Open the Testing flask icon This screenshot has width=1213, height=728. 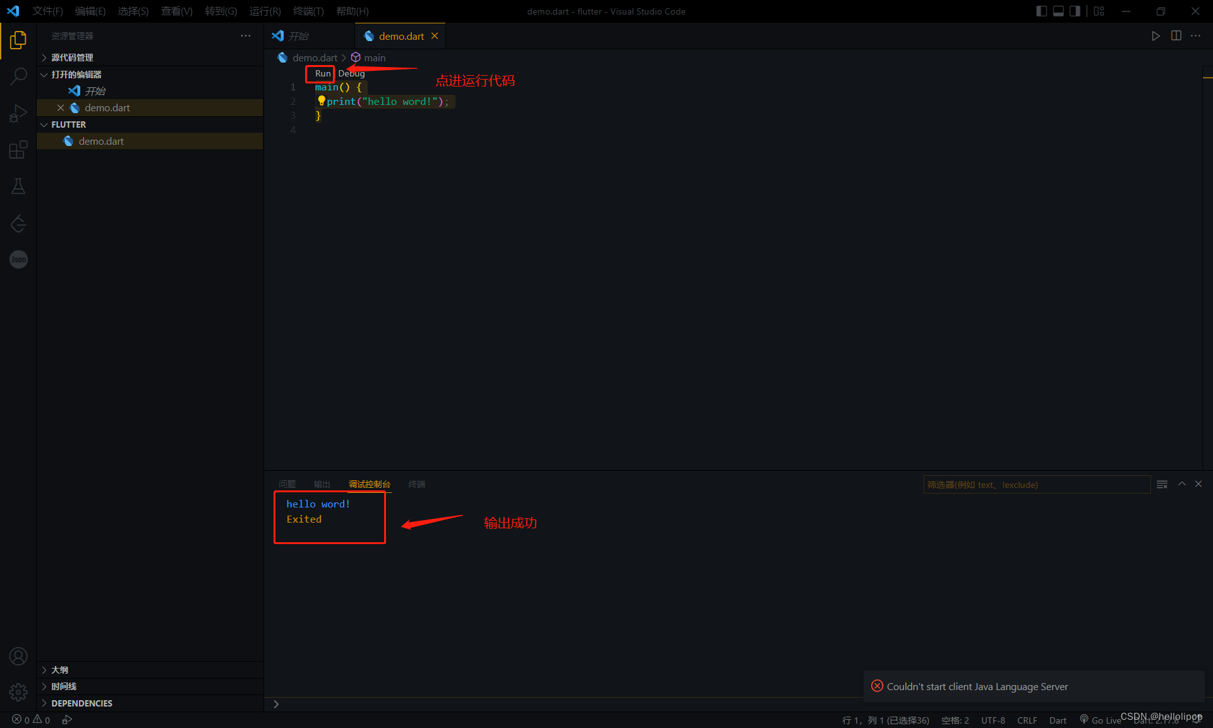point(18,186)
